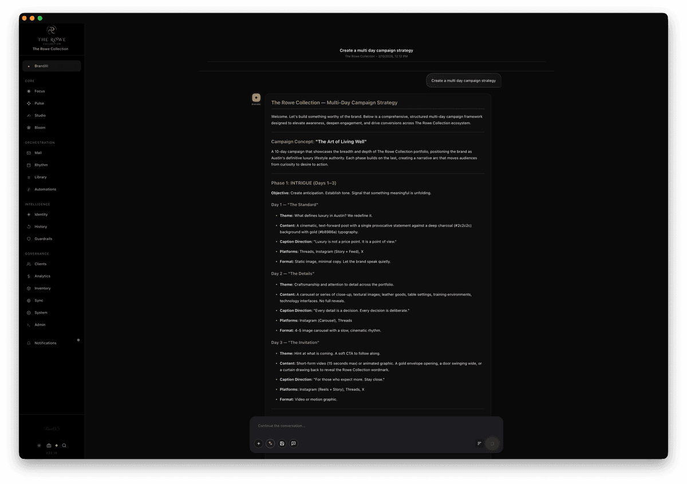Select the message bubble reading campaign strategy prompt
This screenshot has width=687, height=484.
(464, 80)
